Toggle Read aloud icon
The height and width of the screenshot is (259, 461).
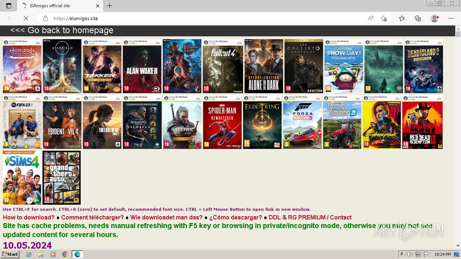coord(371,18)
